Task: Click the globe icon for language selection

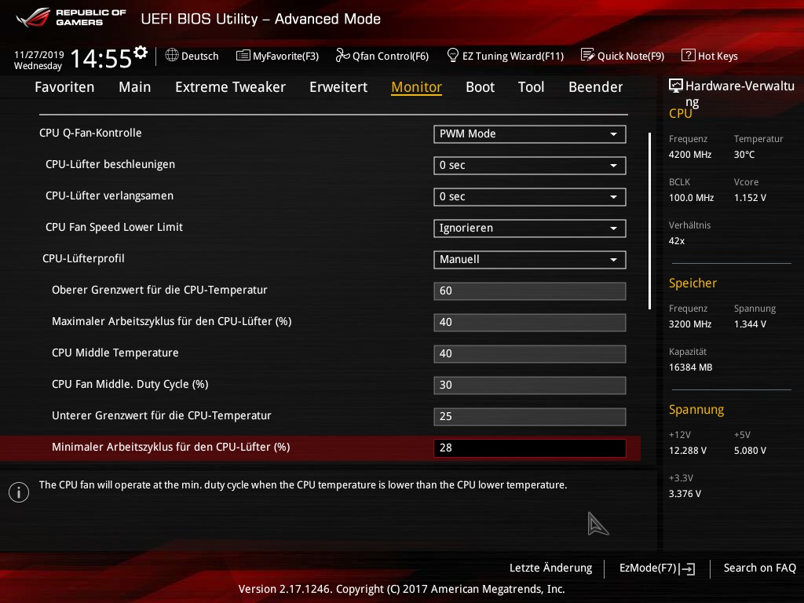Action: coord(172,55)
